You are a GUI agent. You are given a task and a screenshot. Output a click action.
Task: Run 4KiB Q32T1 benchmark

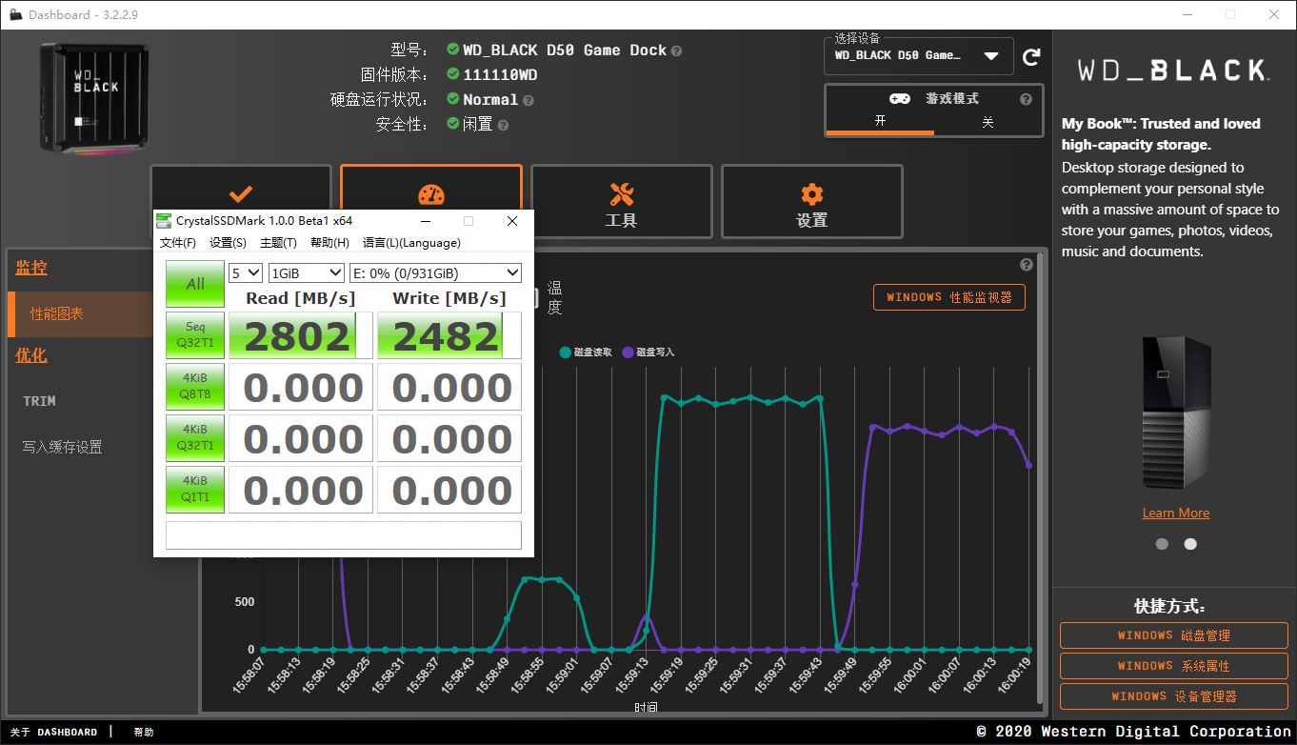pos(195,438)
